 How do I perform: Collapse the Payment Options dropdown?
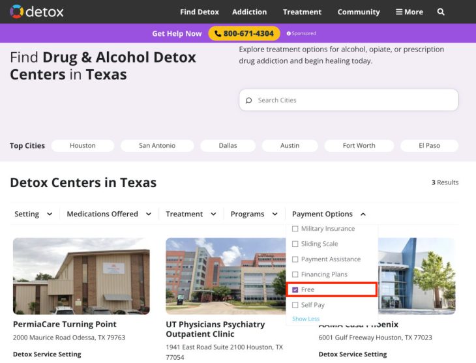(329, 214)
